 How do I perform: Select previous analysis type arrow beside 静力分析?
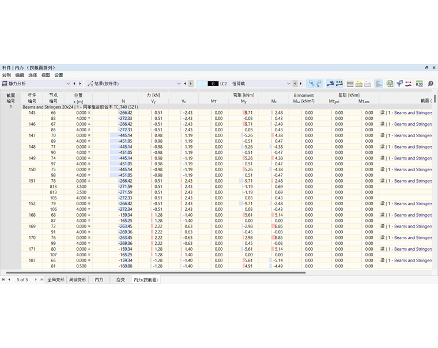(x=74, y=84)
